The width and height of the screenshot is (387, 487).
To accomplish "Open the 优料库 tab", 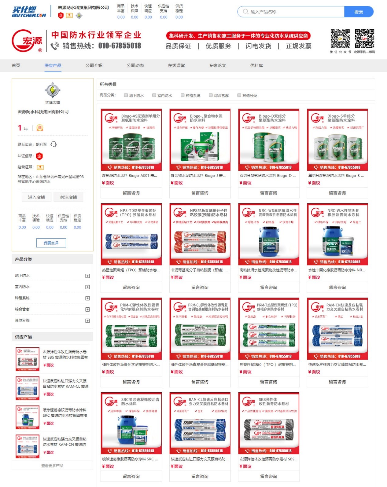I will (x=256, y=65).
